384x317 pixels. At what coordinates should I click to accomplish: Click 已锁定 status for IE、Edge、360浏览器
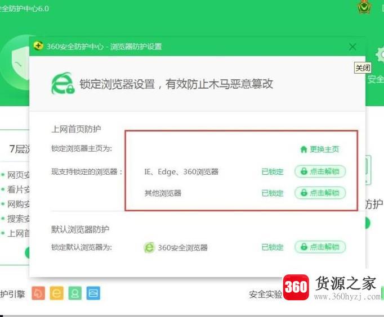273,171
